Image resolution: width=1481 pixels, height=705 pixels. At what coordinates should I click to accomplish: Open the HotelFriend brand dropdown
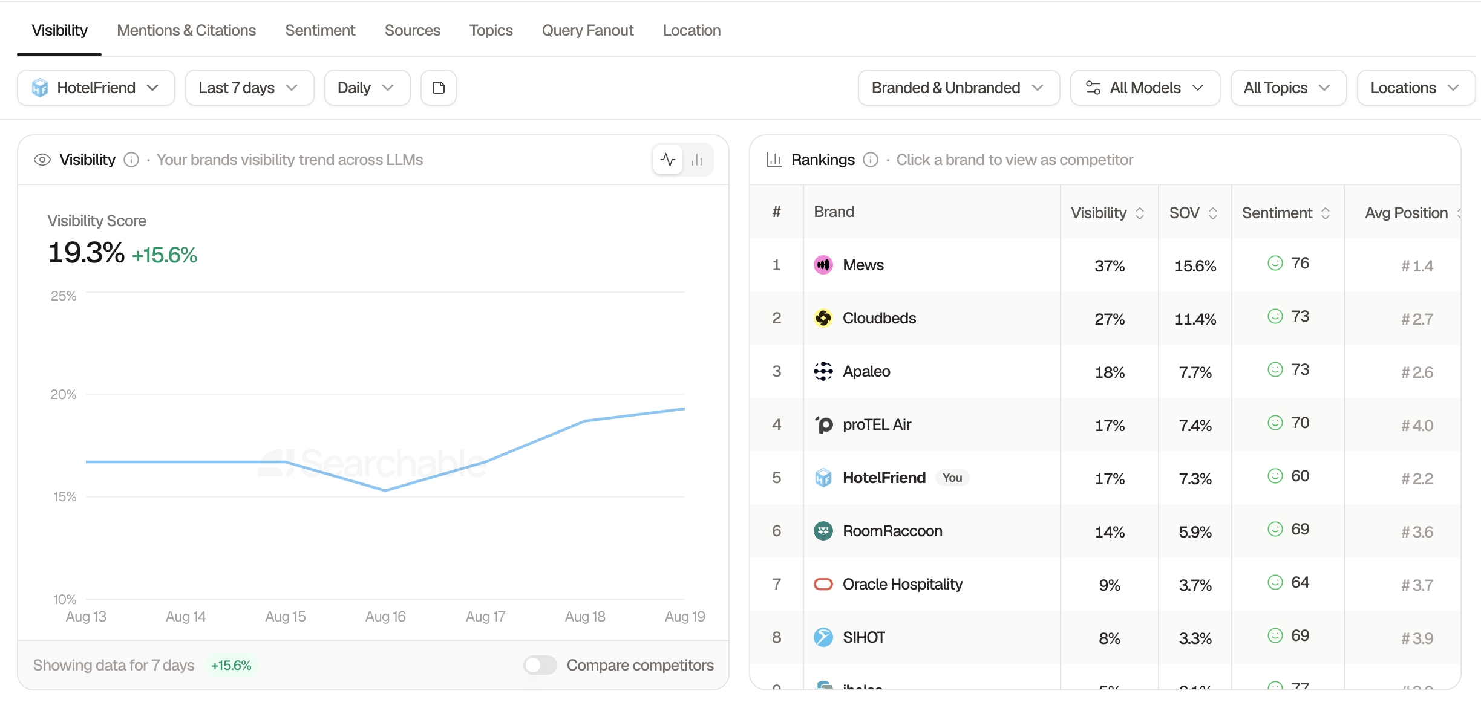[x=96, y=88]
